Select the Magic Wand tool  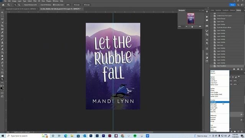point(2,23)
